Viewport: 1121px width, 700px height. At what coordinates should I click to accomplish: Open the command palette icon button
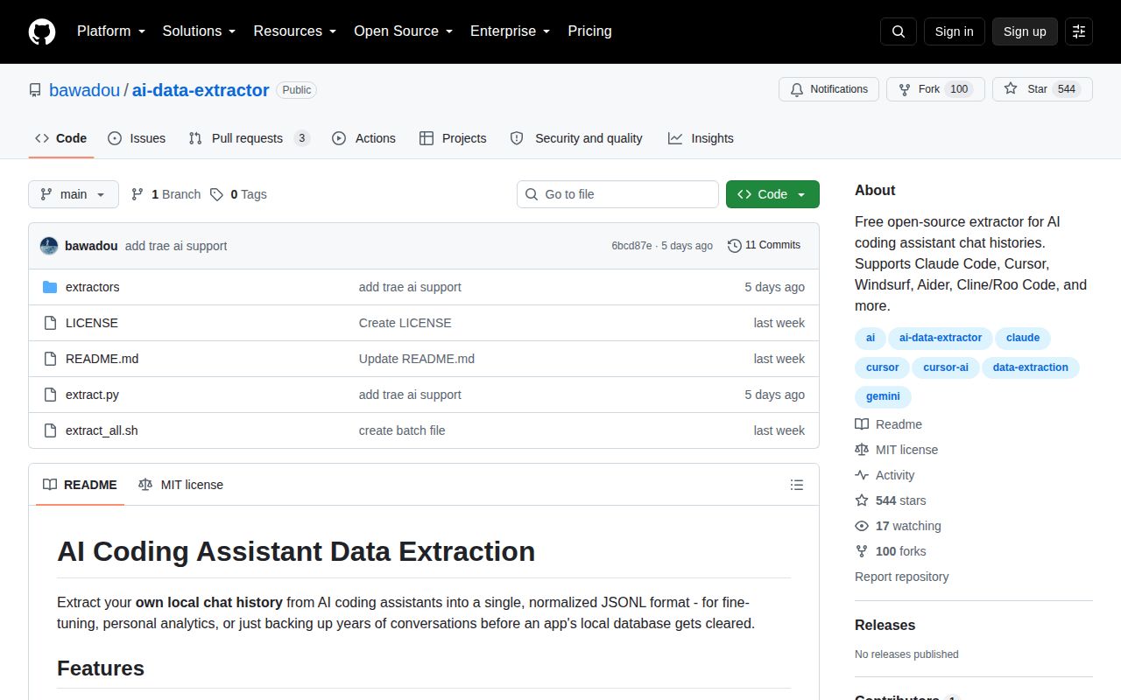[x=1079, y=31]
